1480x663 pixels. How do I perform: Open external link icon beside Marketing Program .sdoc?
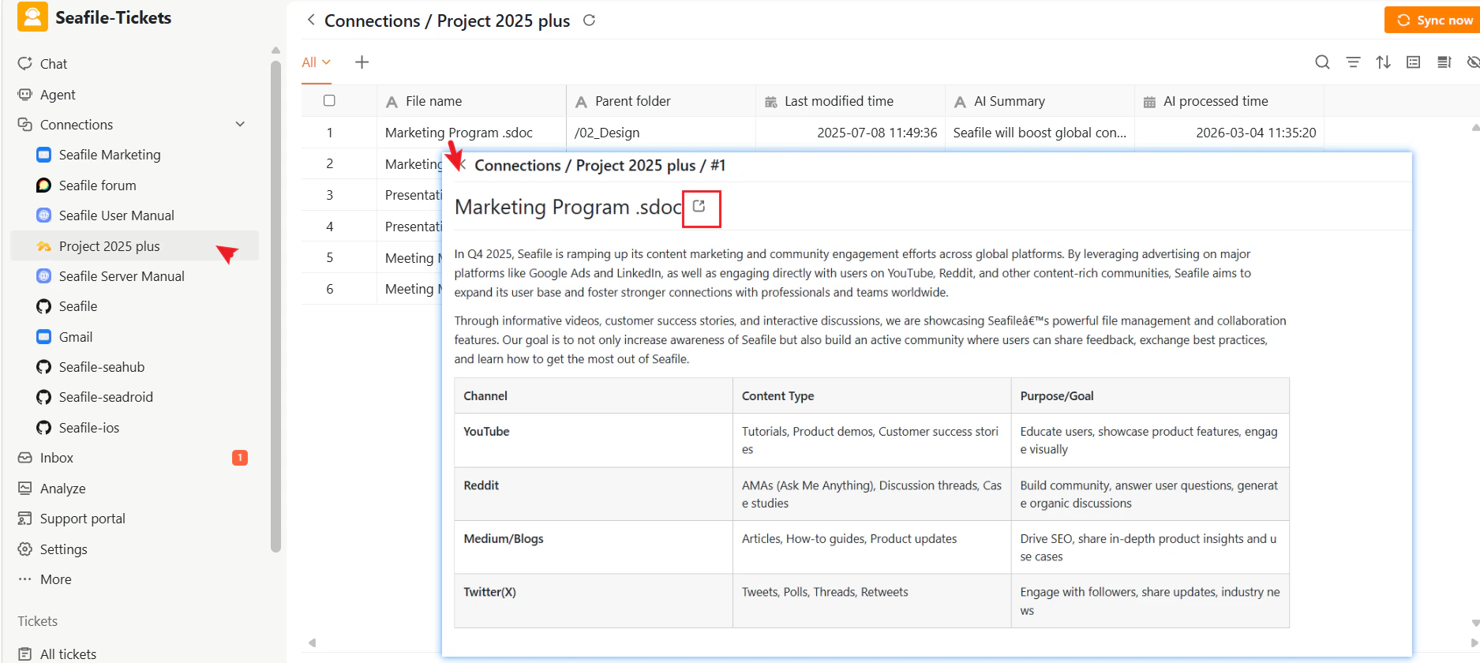(699, 206)
